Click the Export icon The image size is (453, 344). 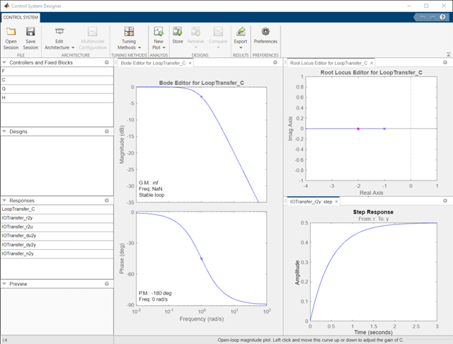[241, 32]
